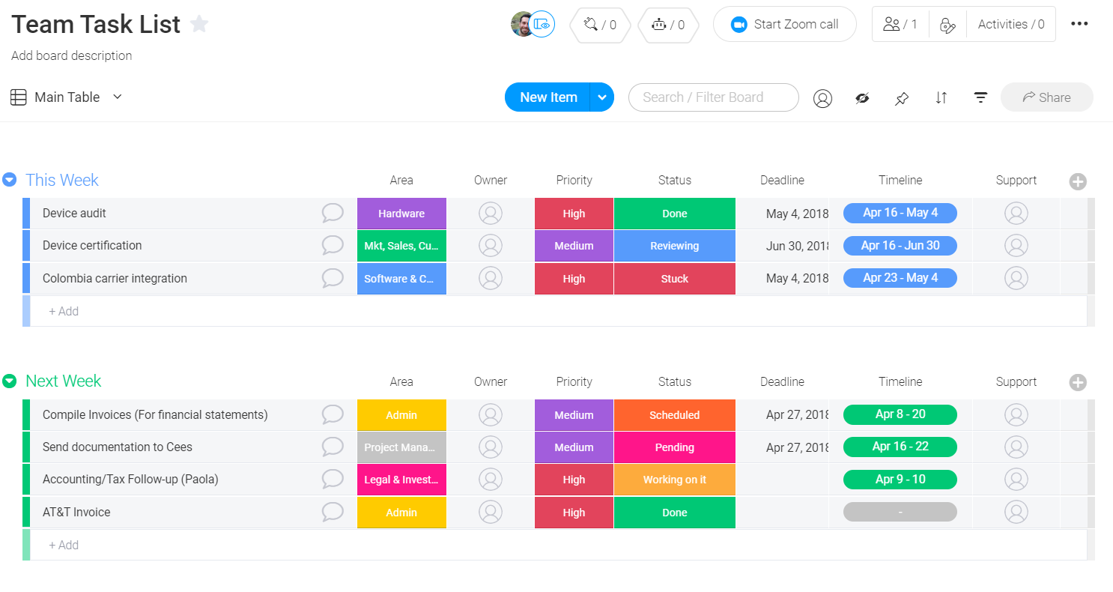Image resolution: width=1113 pixels, height=592 pixels.
Task: Open comments for Send documentation to Cees
Action: pos(333,447)
